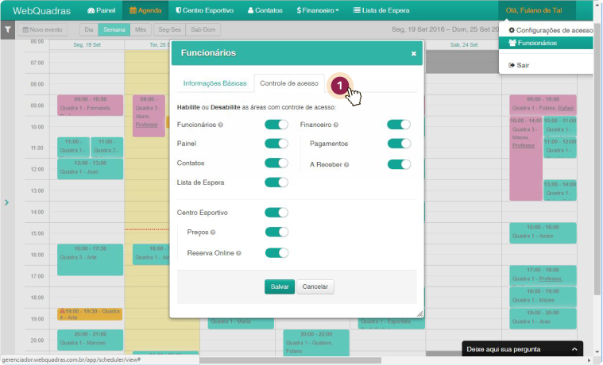603x365 pixels.
Task: Click help icon next to Reserva Online
Action: click(238, 253)
